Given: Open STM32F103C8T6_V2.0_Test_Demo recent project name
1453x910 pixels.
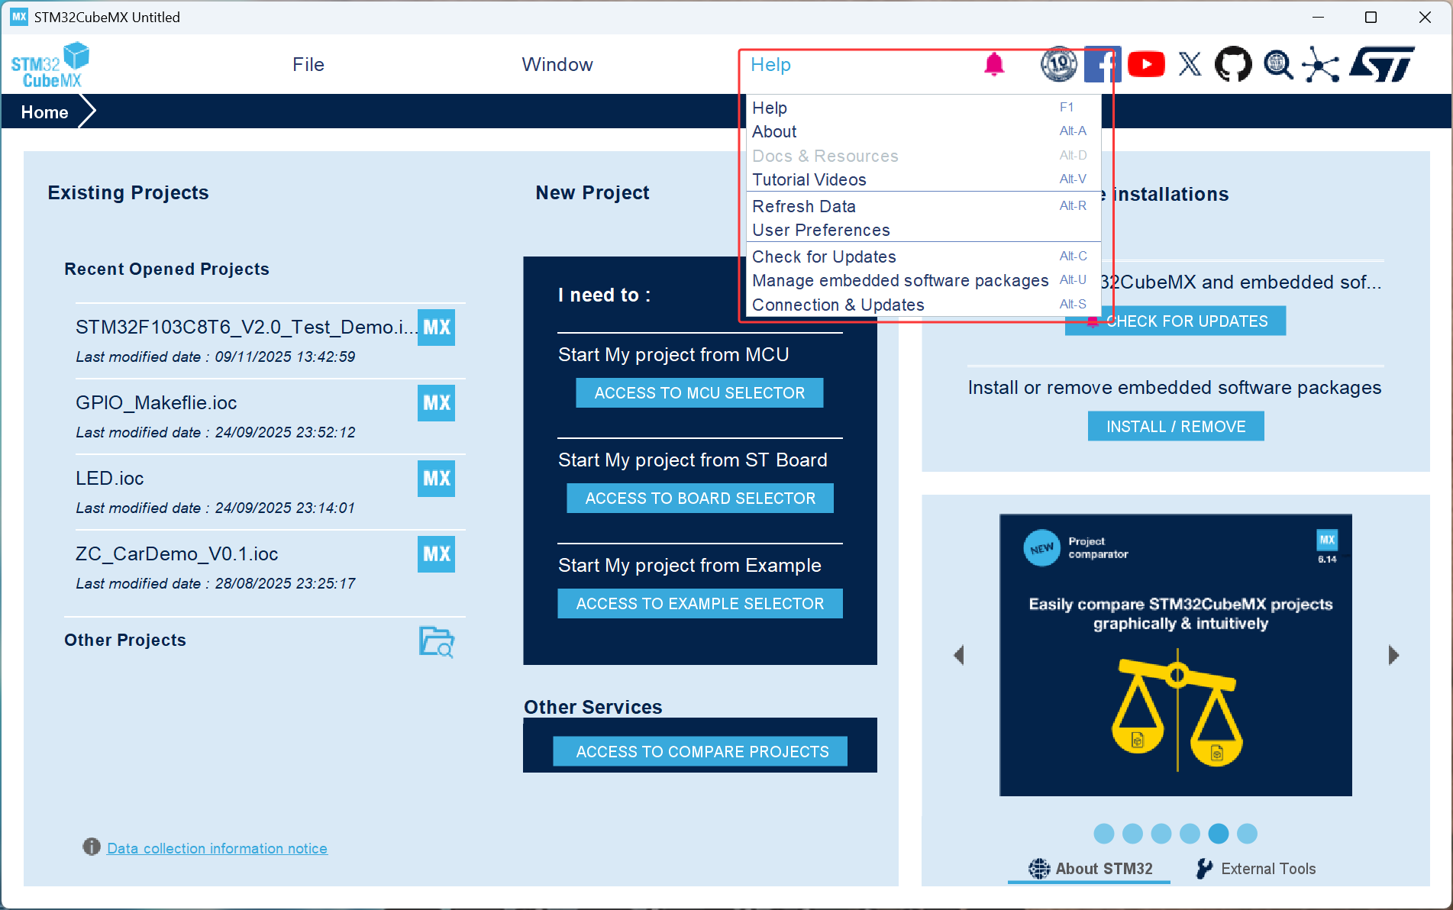Looking at the screenshot, I should pyautogui.click(x=247, y=328).
